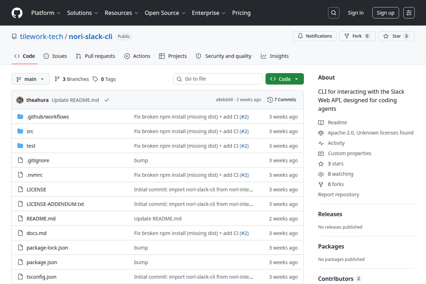426x284 pixels.
Task: Open nori-slack-cli repository name link
Action: tap(91, 36)
